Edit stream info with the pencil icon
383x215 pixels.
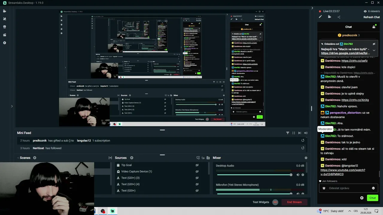click(x=320, y=17)
